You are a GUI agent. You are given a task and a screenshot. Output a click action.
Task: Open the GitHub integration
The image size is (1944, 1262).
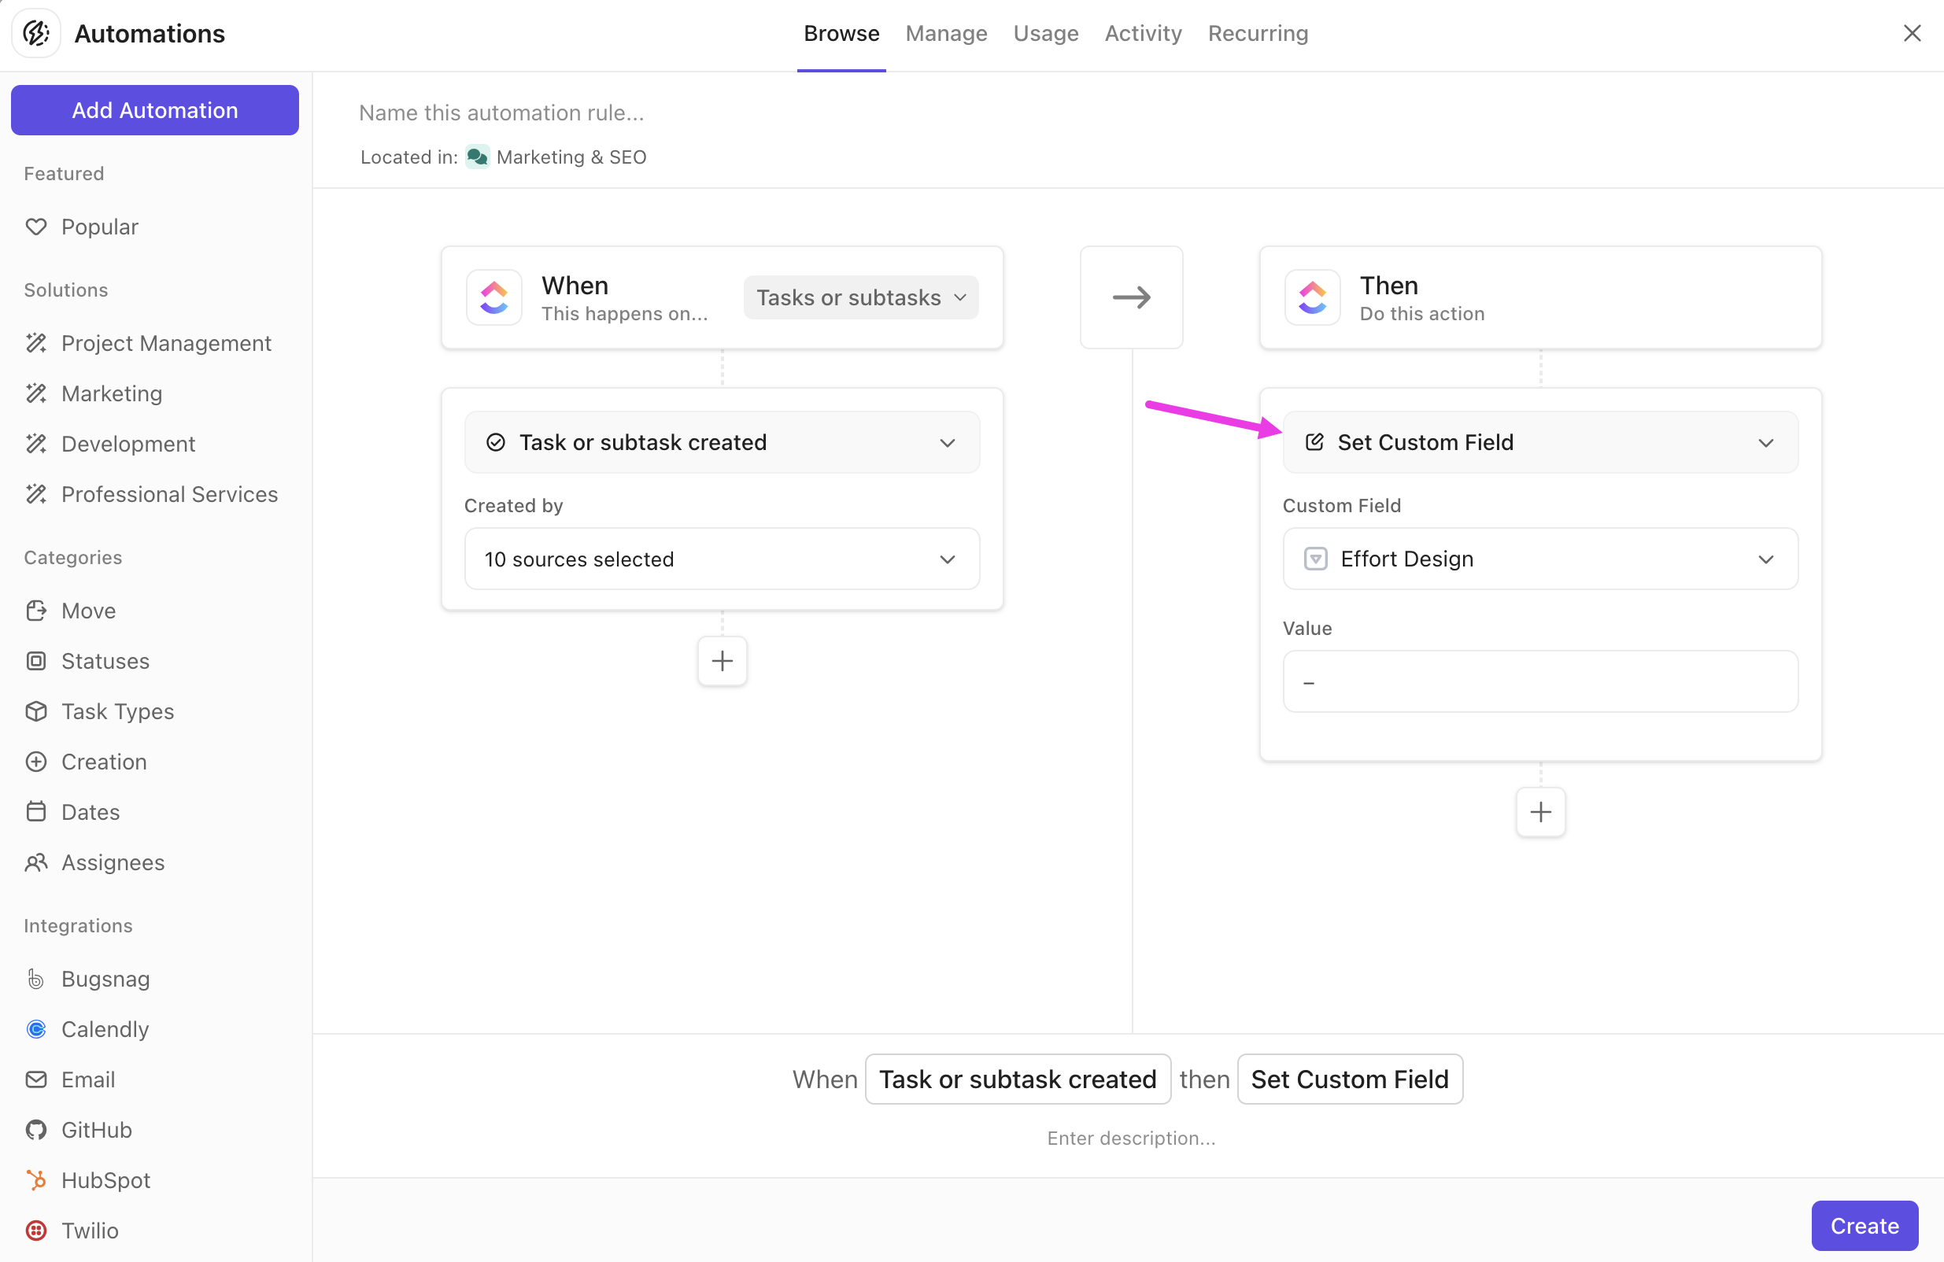pos(95,1129)
